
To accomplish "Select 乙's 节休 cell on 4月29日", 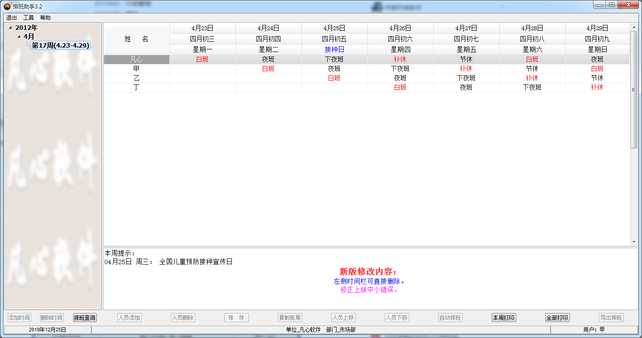I will pos(597,78).
